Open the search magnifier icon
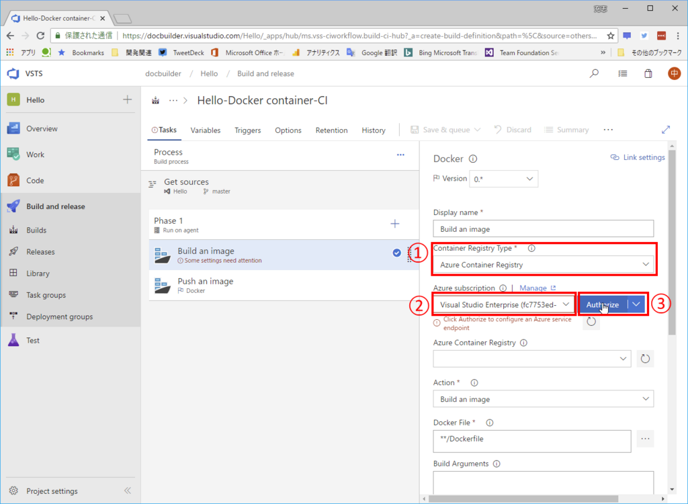Image resolution: width=688 pixels, height=504 pixels. (594, 73)
